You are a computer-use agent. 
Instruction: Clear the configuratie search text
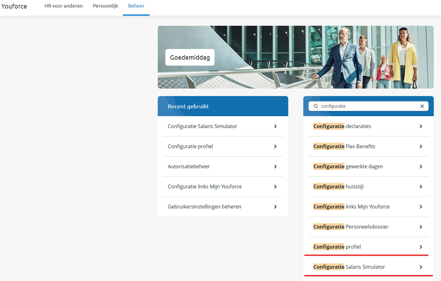[x=422, y=106]
